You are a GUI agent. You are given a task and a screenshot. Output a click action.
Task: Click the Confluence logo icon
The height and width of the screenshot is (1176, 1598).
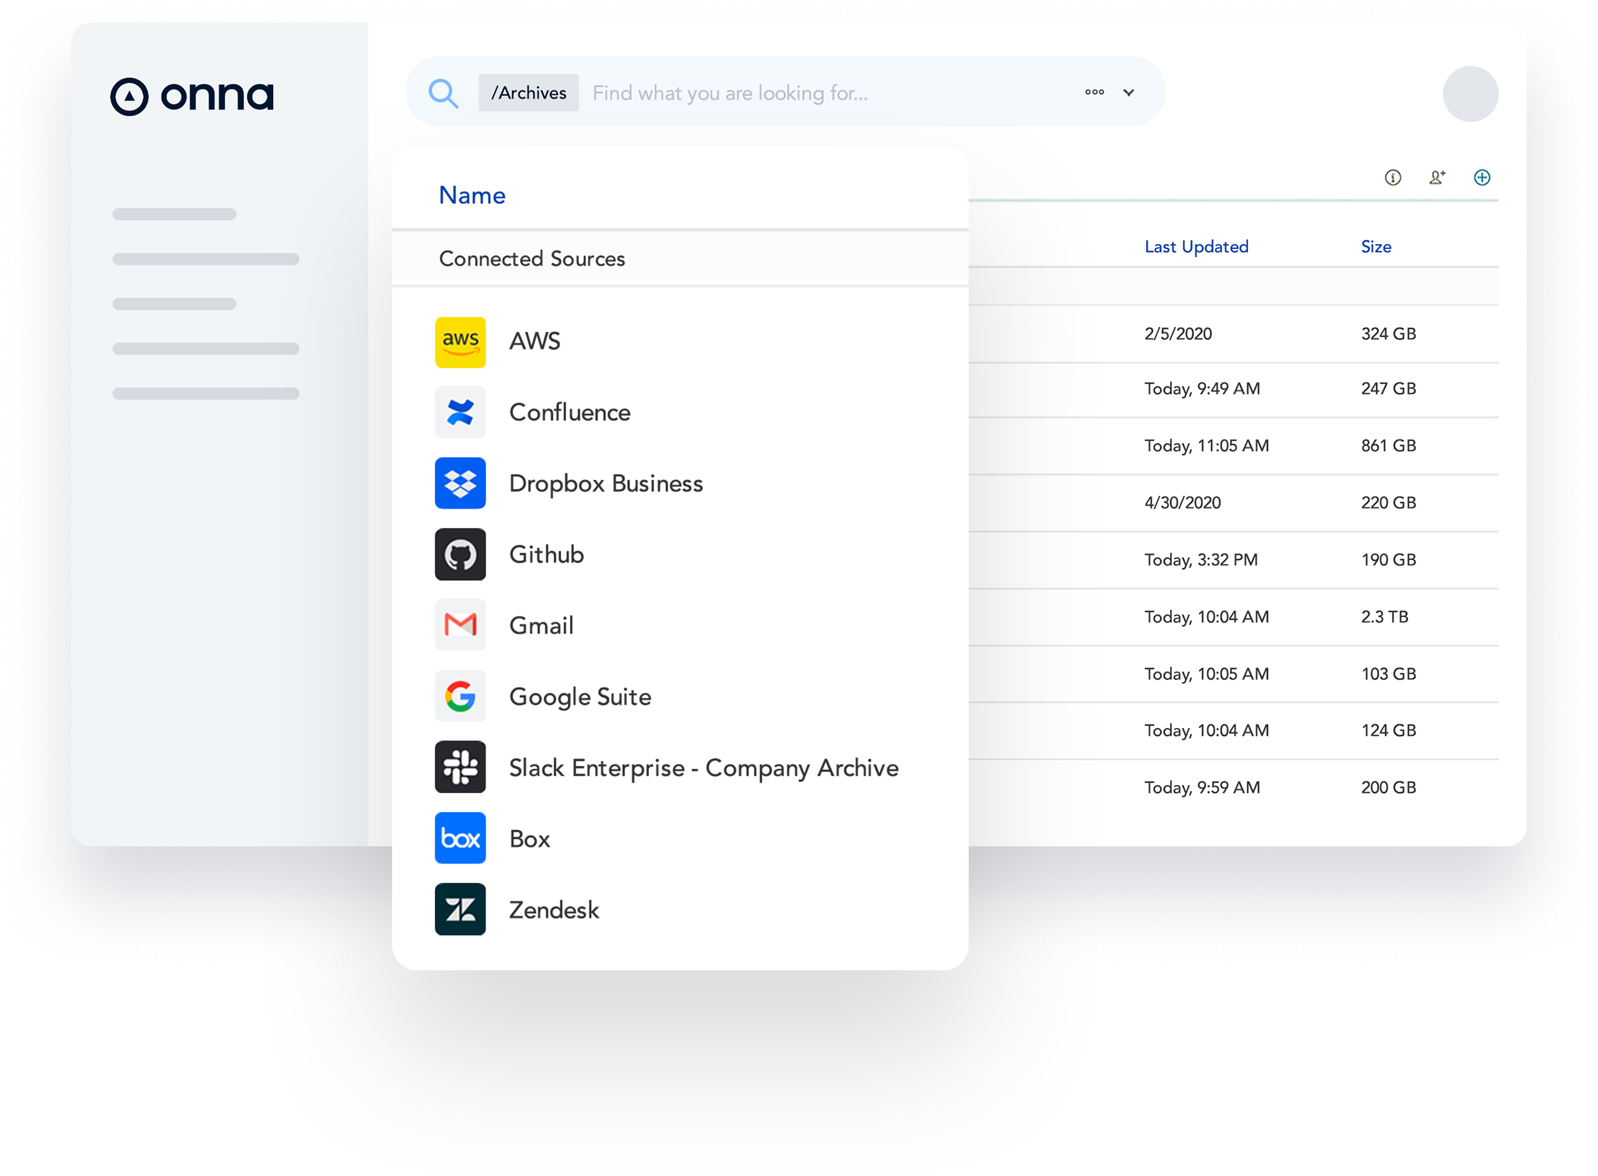click(460, 412)
